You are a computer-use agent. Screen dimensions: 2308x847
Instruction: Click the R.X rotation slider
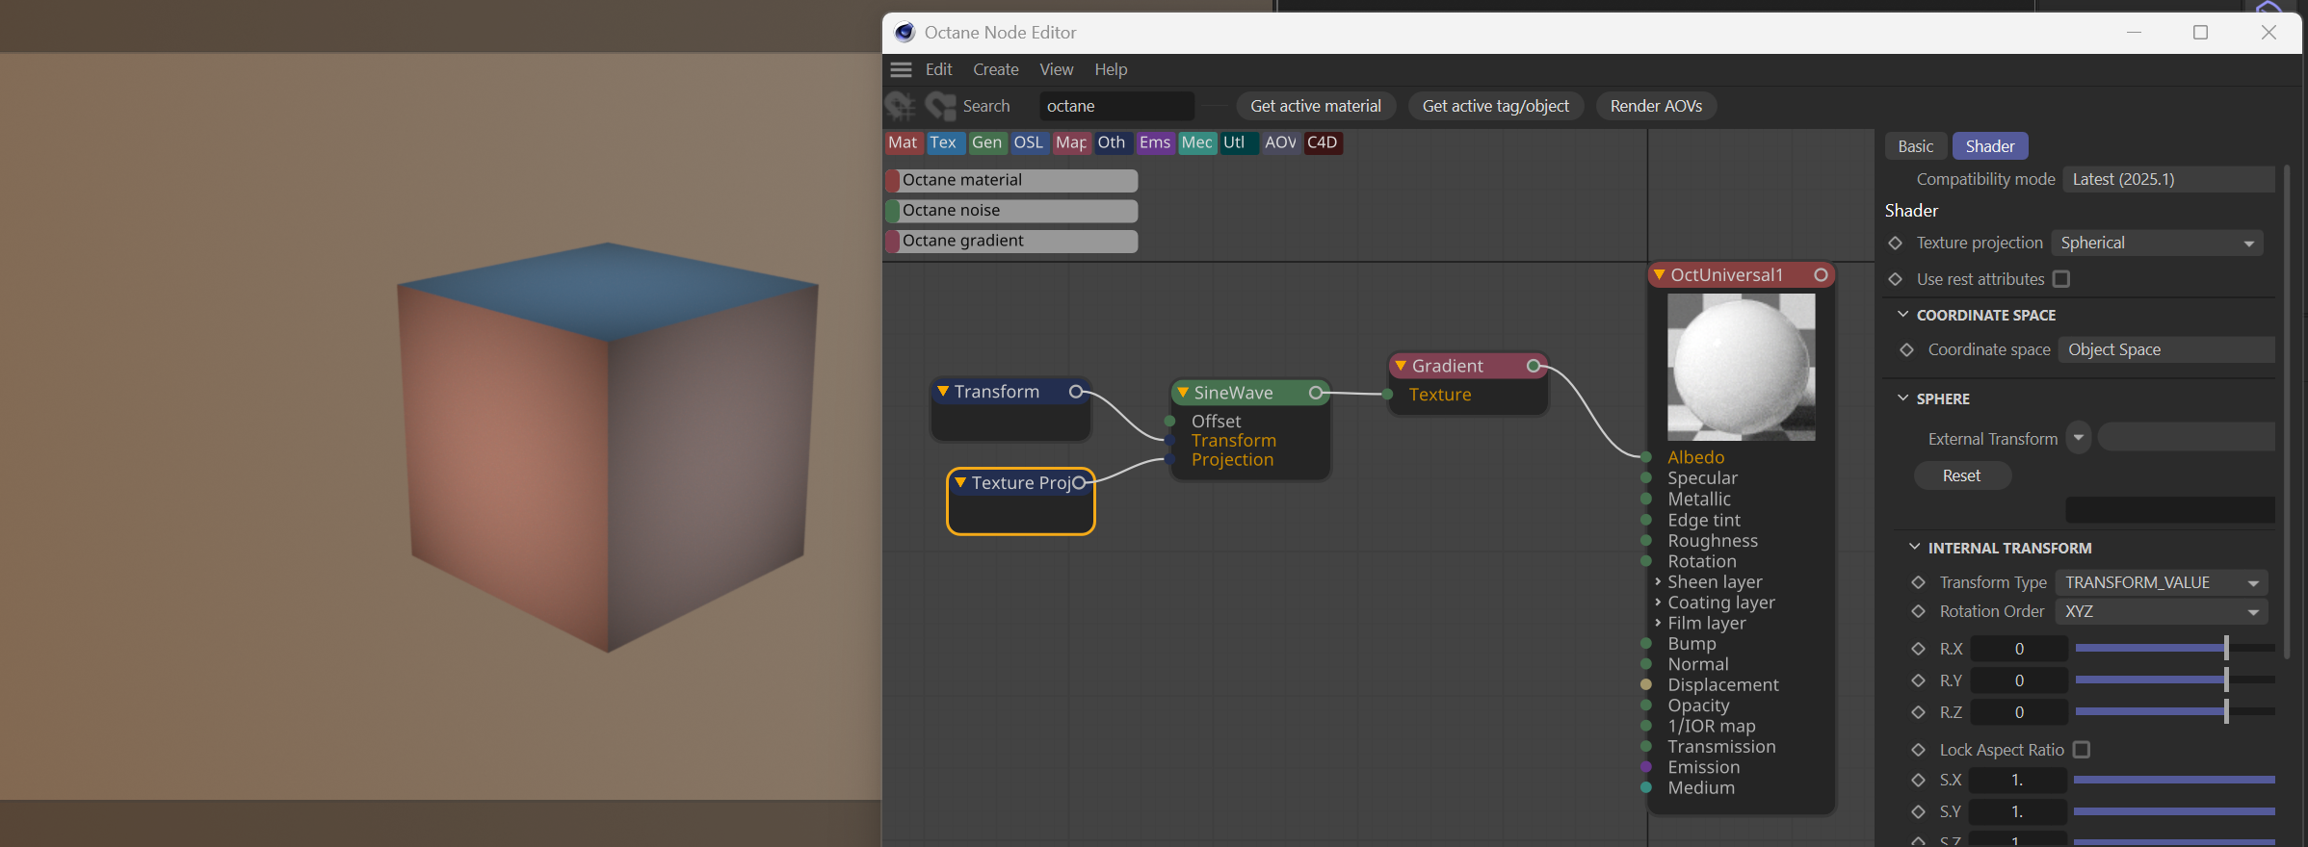(x=2175, y=649)
